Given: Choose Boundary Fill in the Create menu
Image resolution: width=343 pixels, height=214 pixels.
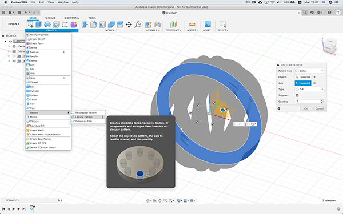Looking at the screenshot, I should 48,126.
